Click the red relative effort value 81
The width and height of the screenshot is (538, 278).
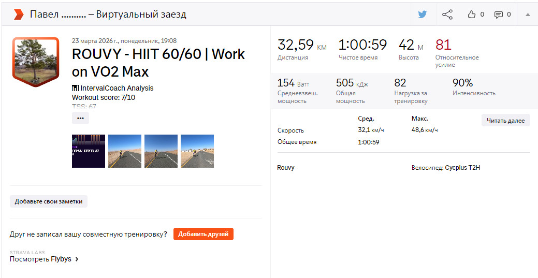pyautogui.click(x=443, y=45)
